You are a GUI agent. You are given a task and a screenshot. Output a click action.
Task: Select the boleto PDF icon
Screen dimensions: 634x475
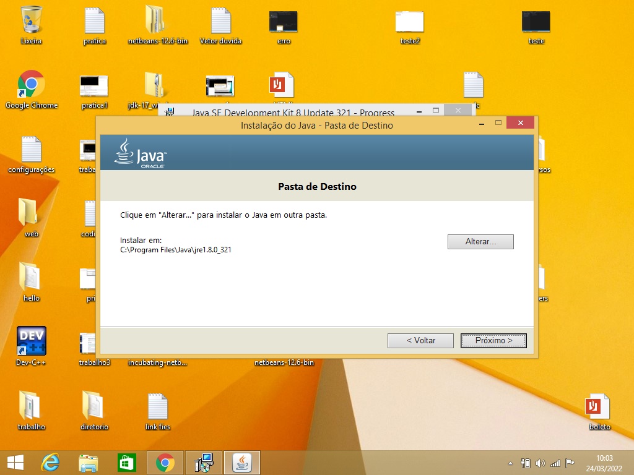click(x=599, y=411)
